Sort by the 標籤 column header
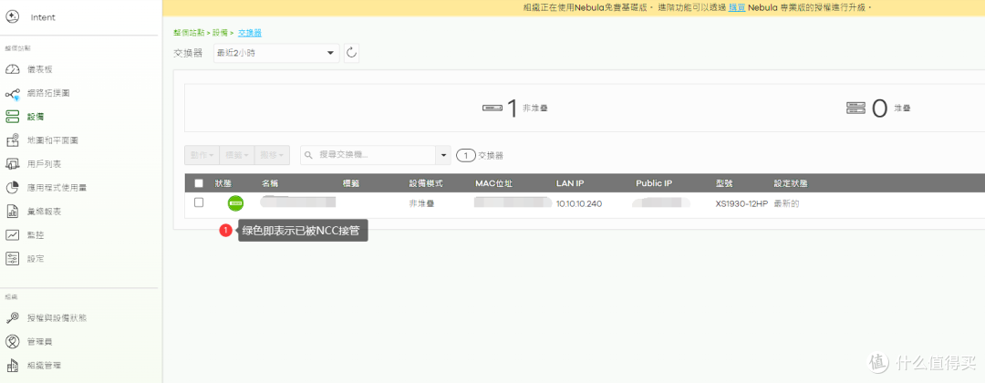985x383 pixels. 351,183
